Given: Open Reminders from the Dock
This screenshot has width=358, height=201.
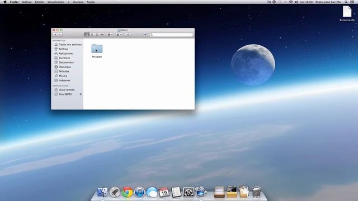Looking at the screenshot, I should point(176,192).
